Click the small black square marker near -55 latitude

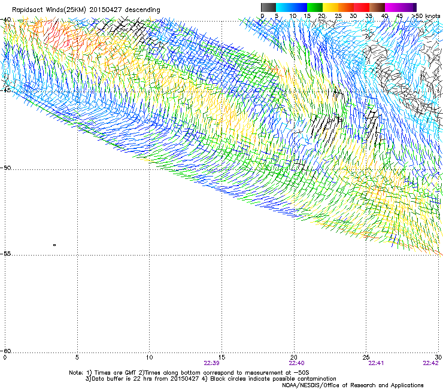pyautogui.click(x=54, y=245)
